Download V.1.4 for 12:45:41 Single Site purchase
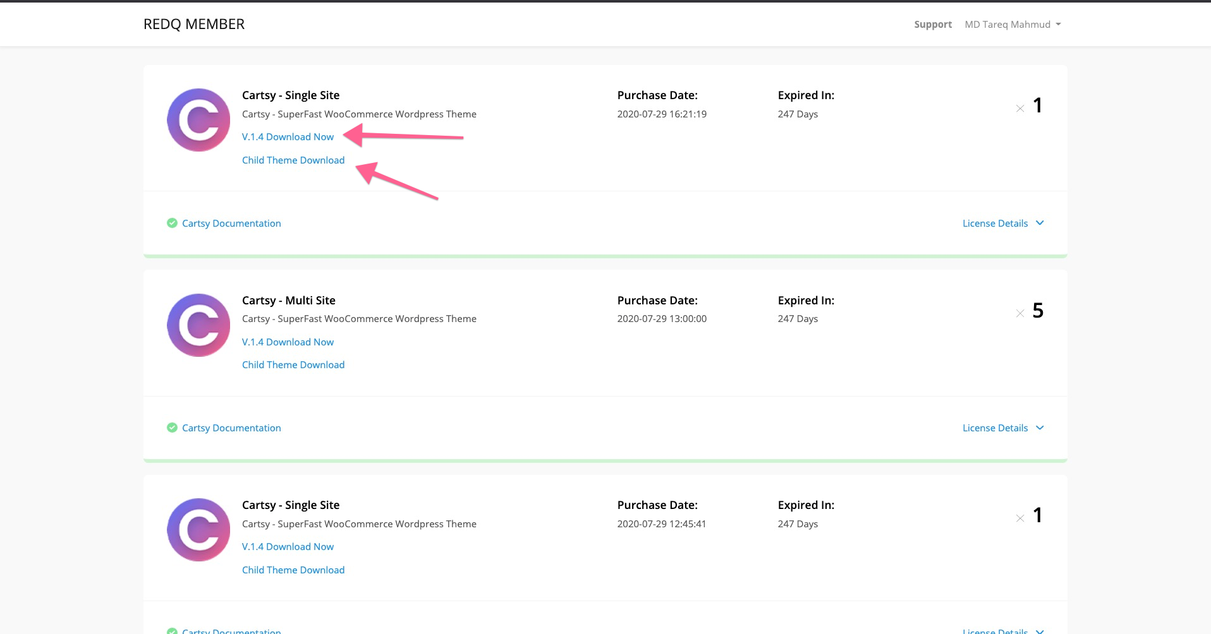Screen dimensions: 1211x634 click(x=288, y=547)
